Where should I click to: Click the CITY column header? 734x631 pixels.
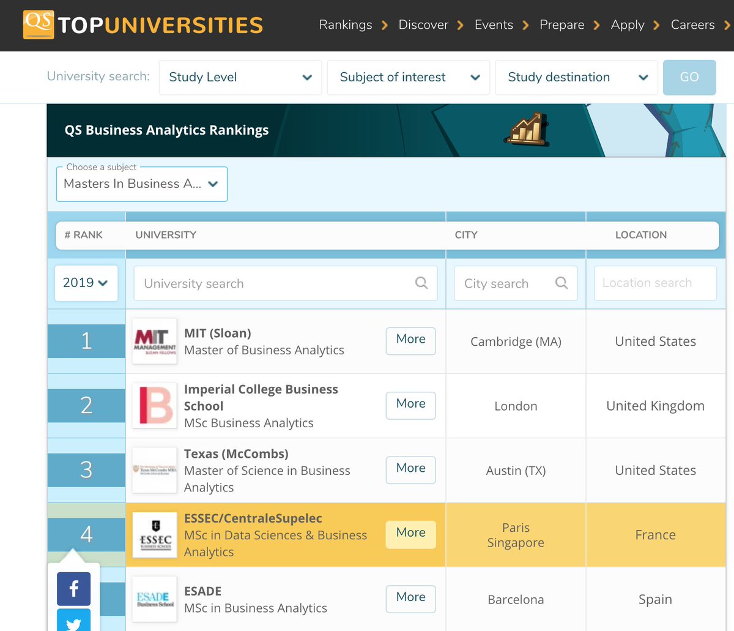point(466,235)
